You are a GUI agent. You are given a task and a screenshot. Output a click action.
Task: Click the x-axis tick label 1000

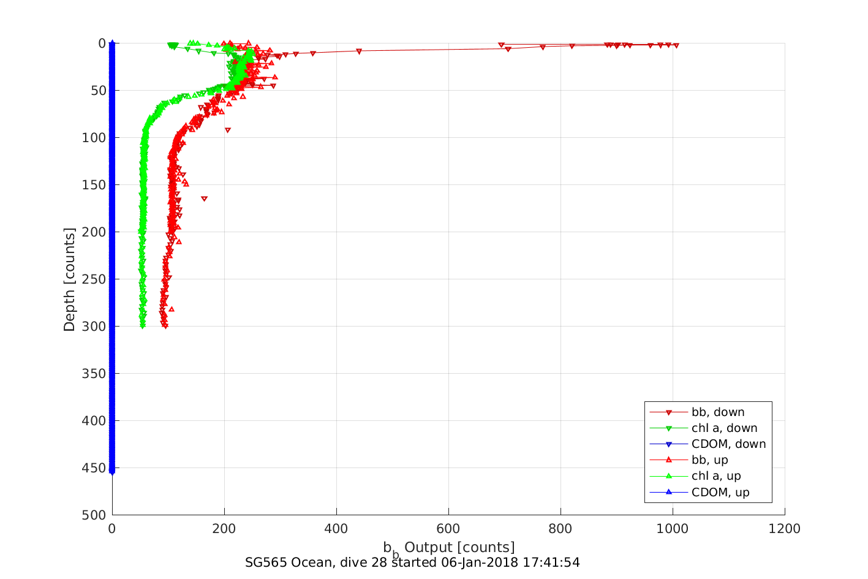tap(673, 529)
